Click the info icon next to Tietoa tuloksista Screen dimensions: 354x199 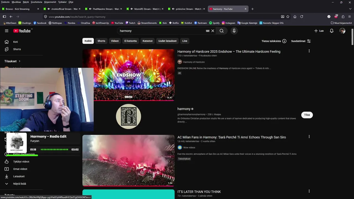click(x=284, y=41)
